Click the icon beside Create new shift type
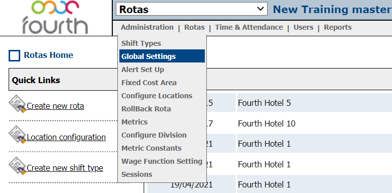Image resolution: width=392 pixels, height=193 pixels. click(x=18, y=166)
